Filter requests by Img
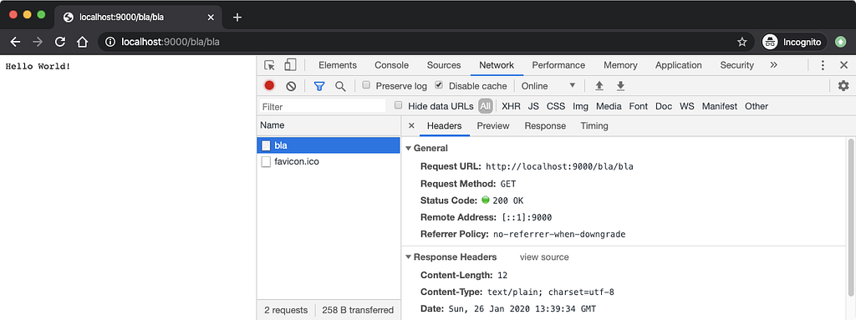The height and width of the screenshot is (320, 856). coord(580,106)
